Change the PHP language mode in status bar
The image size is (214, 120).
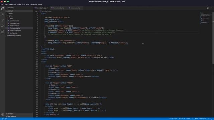click(x=196, y=119)
